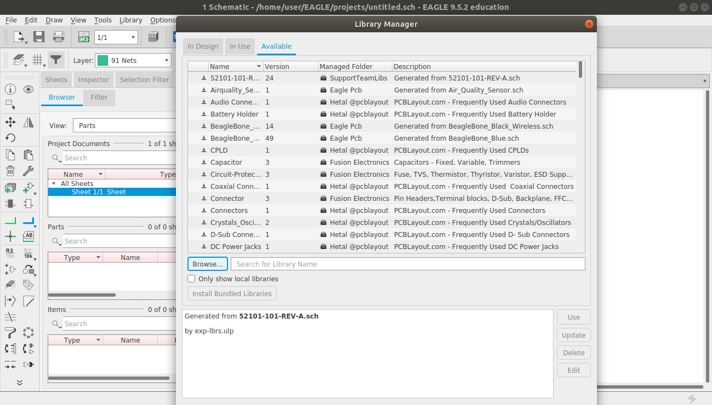Select Sheet 1/1 in project tree

(112, 192)
